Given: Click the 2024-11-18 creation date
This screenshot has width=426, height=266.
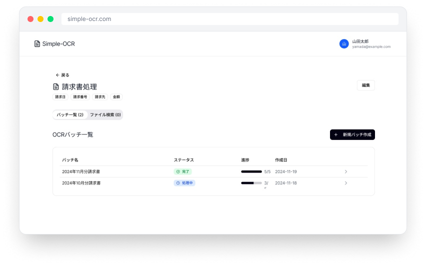Looking at the screenshot, I should pyautogui.click(x=286, y=183).
